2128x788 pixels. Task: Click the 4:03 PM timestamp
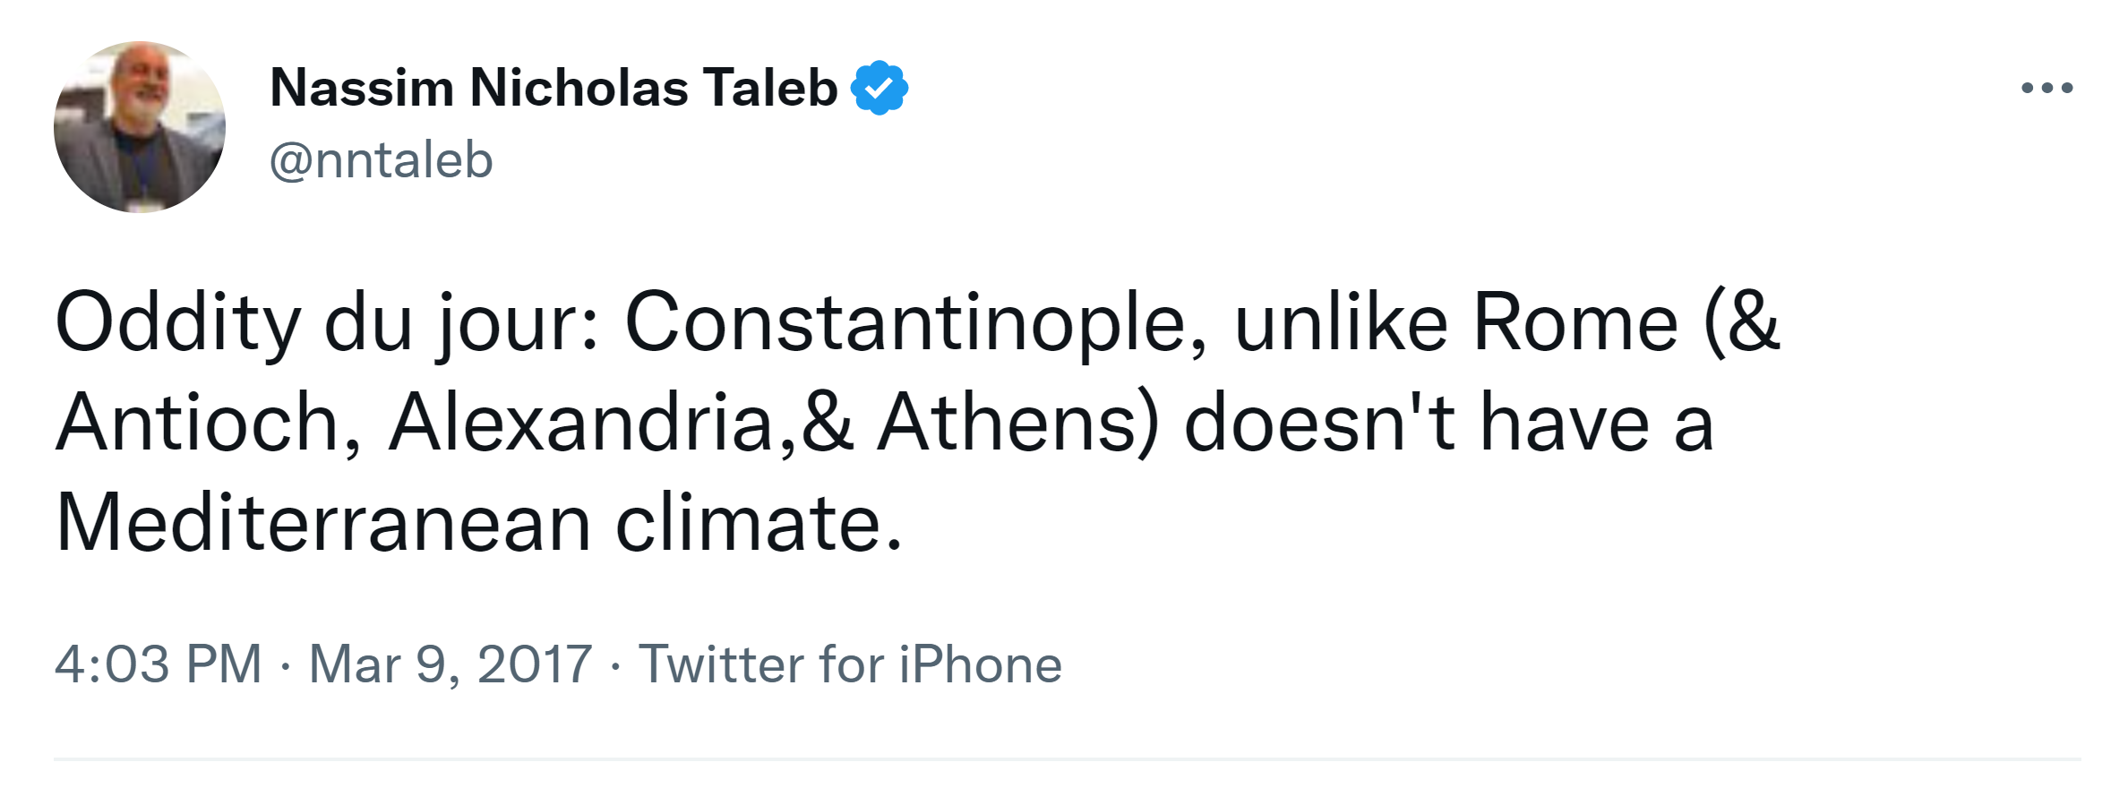pyautogui.click(x=158, y=664)
